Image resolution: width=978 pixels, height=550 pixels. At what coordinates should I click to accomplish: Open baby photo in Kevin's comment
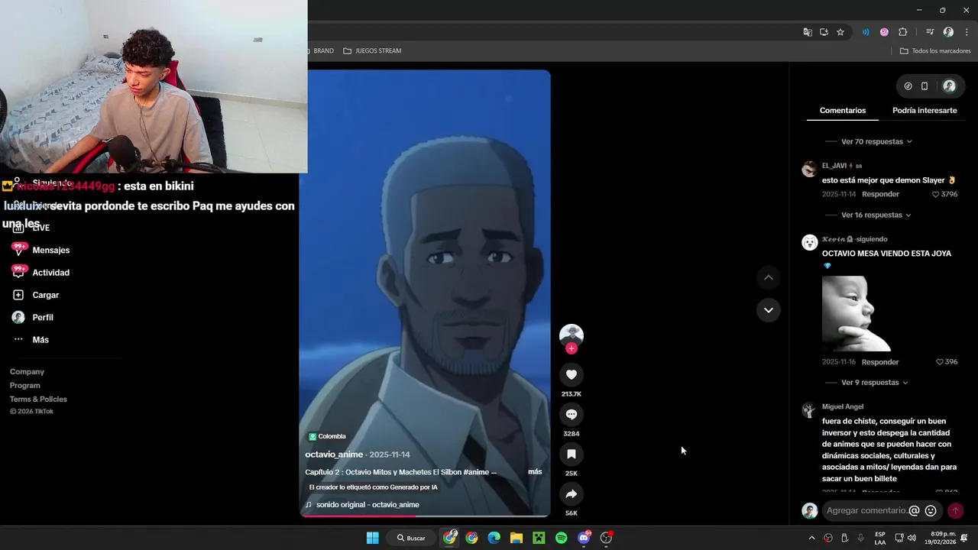(x=857, y=313)
